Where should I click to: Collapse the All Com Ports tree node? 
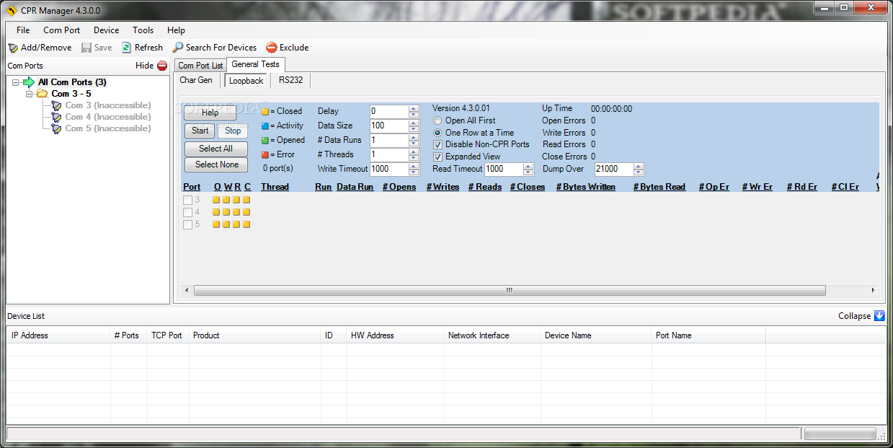(x=16, y=82)
